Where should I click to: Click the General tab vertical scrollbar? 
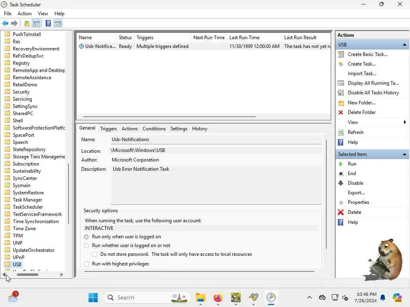click(326, 194)
